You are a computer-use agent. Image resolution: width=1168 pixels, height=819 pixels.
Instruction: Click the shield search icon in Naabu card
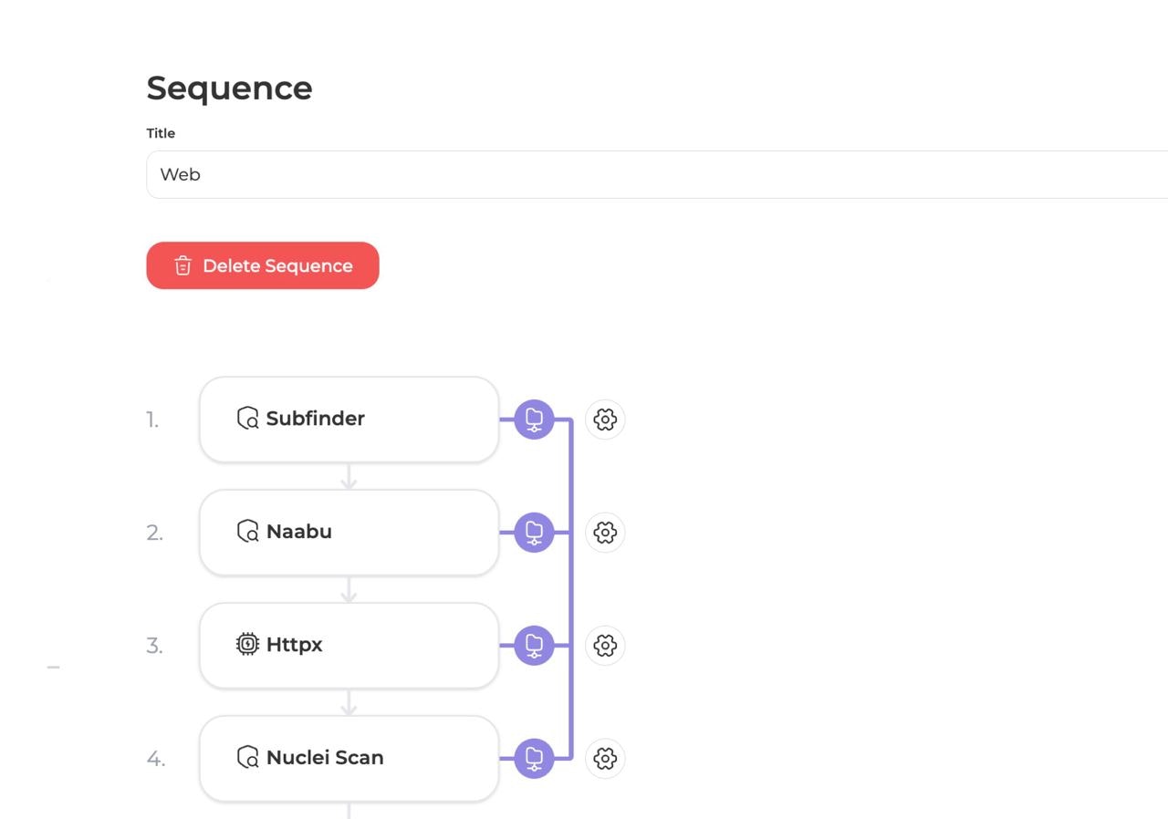click(247, 532)
